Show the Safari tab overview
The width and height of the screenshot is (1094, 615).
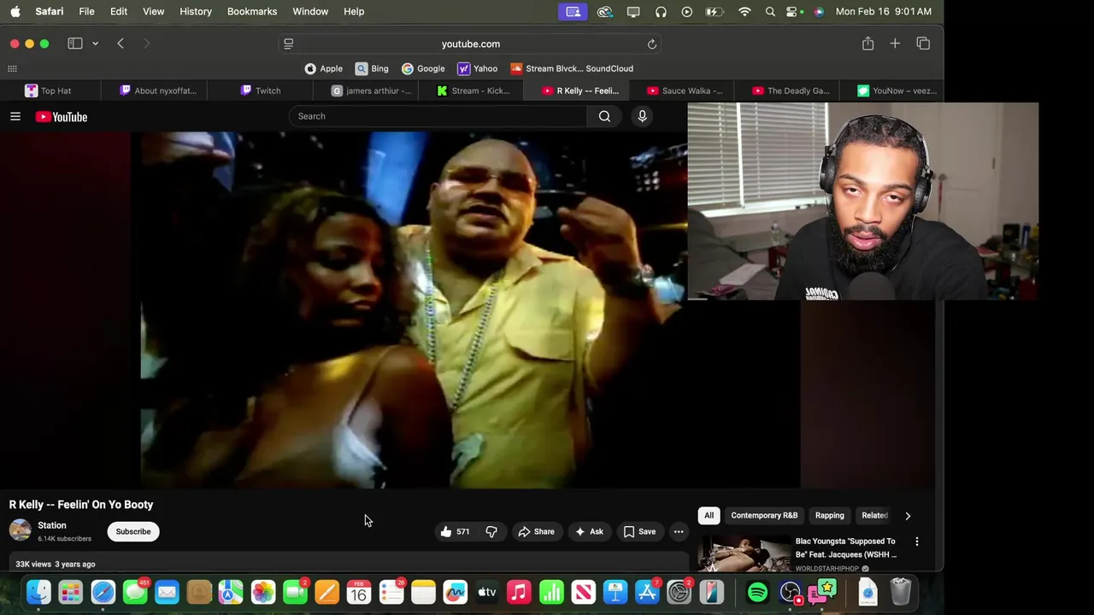[x=923, y=44]
